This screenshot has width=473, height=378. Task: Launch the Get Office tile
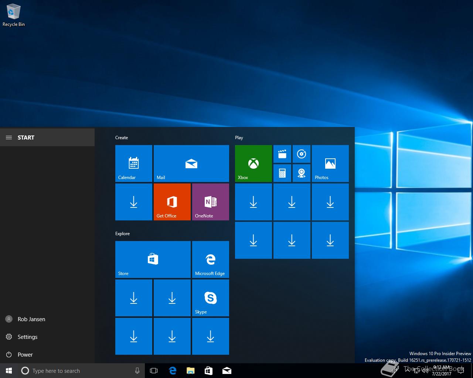[x=172, y=202]
